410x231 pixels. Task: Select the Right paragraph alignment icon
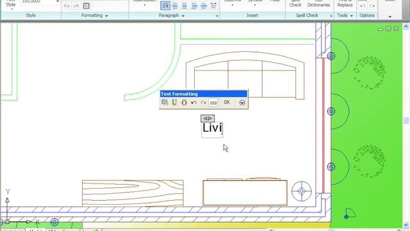tap(194, 6)
